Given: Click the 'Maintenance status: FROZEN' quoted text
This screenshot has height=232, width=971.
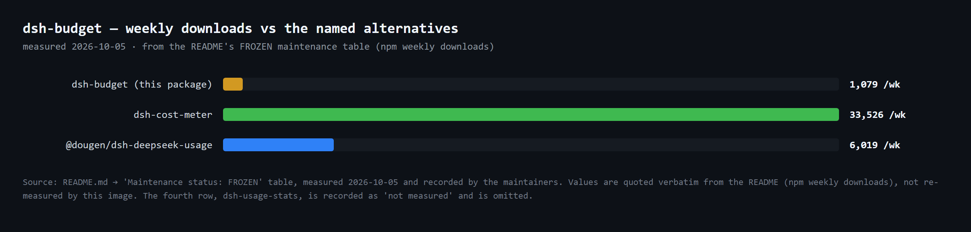Looking at the screenshot, I should pyautogui.click(x=193, y=182).
